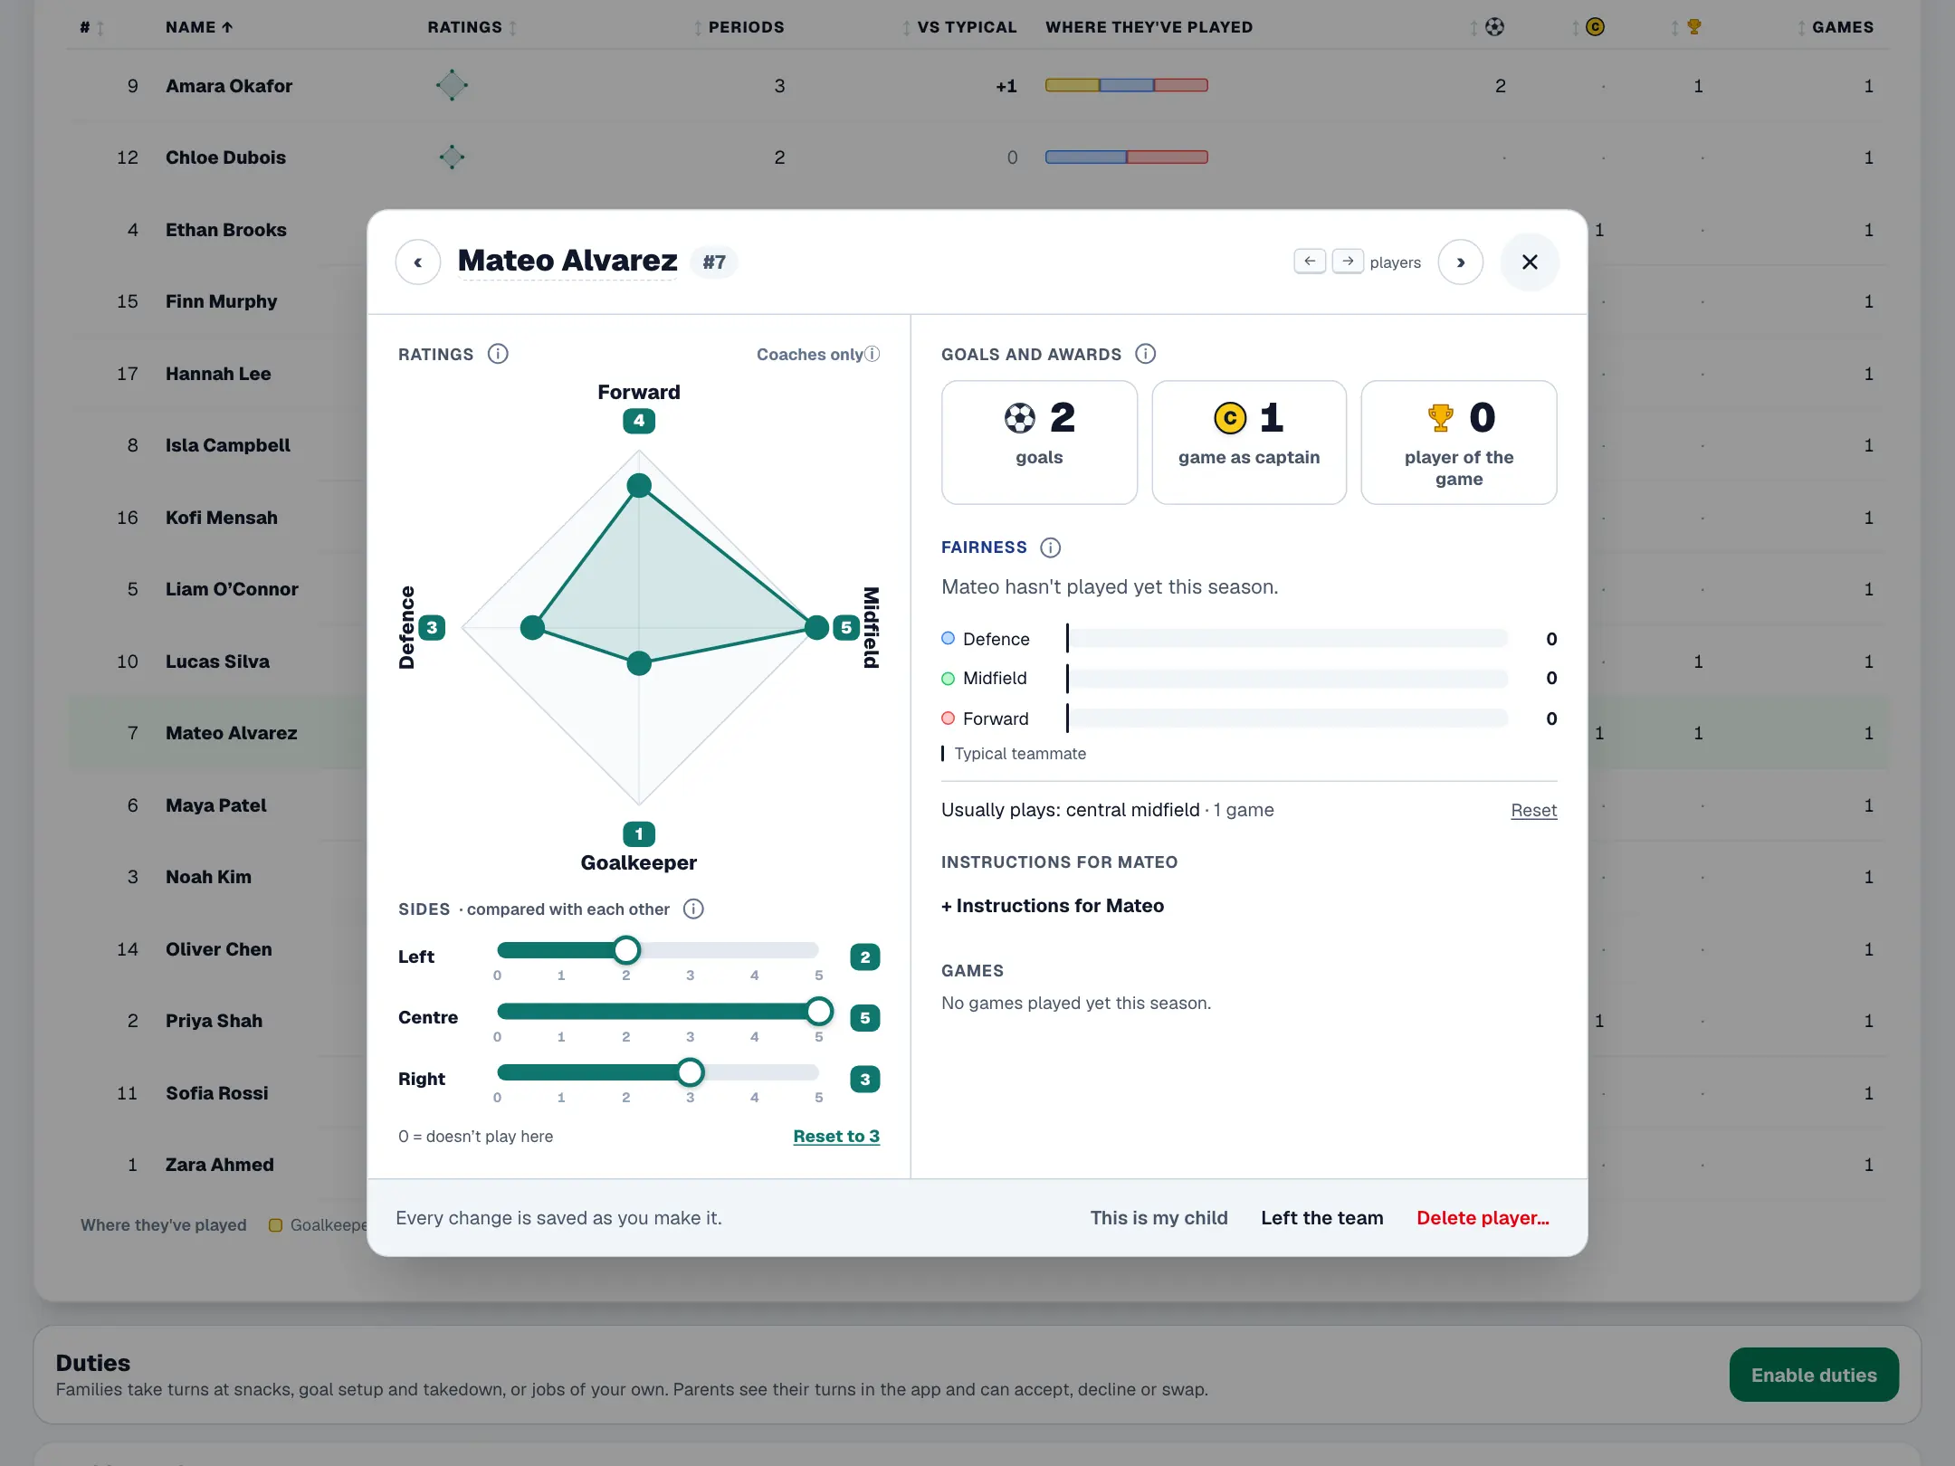Mark Mateo as This is my child
The image size is (1955, 1466).
tap(1159, 1218)
